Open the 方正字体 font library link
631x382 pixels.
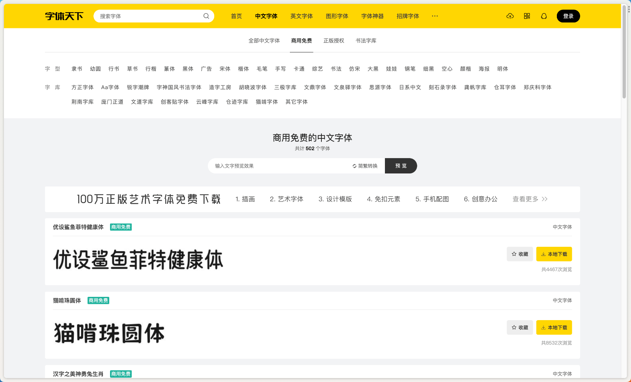click(x=82, y=87)
